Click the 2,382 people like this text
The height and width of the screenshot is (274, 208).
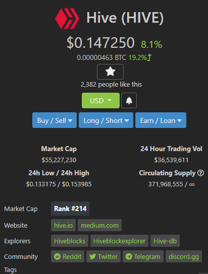[111, 85]
